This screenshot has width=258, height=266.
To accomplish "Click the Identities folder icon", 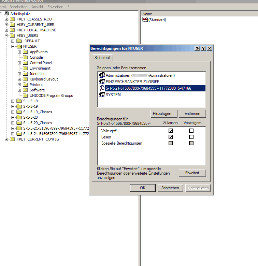I will (x=26, y=74).
